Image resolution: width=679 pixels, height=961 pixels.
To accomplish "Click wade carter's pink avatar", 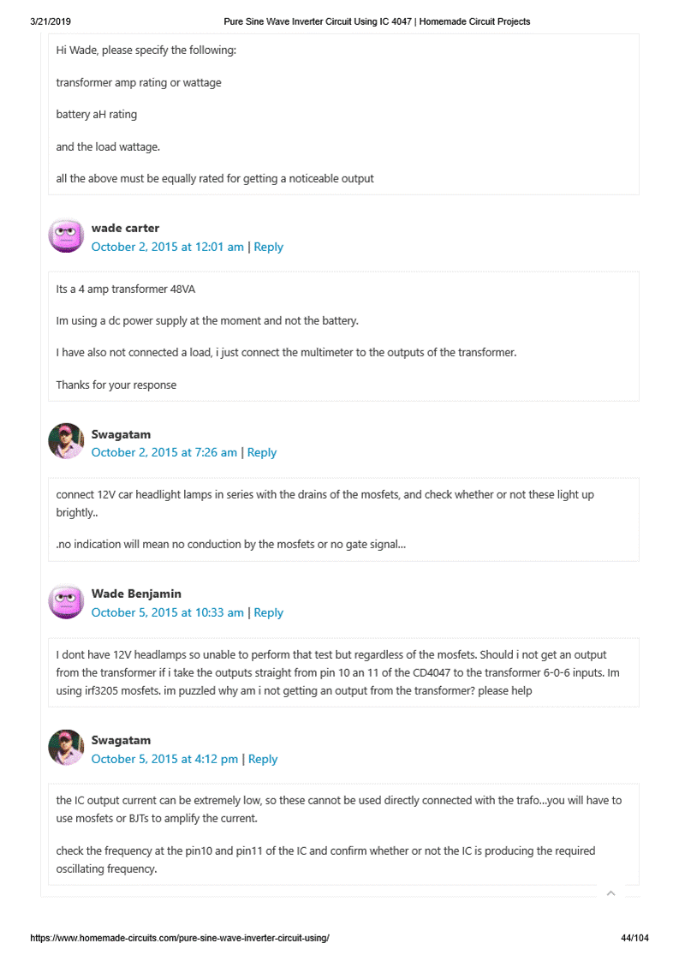I will coord(65,236).
